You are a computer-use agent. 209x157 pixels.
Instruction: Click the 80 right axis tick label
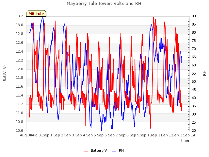click(194, 33)
